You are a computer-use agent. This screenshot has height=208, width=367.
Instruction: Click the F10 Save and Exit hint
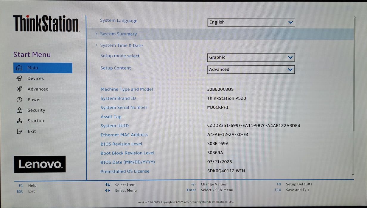coord(292,190)
